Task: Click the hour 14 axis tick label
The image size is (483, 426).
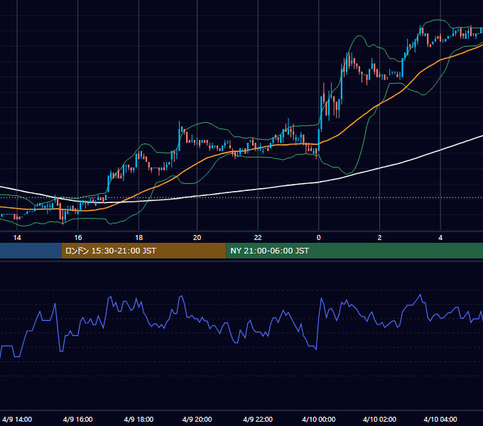Action: pyautogui.click(x=17, y=238)
